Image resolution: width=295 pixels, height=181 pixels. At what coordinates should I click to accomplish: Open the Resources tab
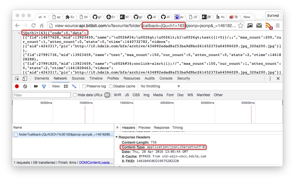pyautogui.click(x=132, y=78)
